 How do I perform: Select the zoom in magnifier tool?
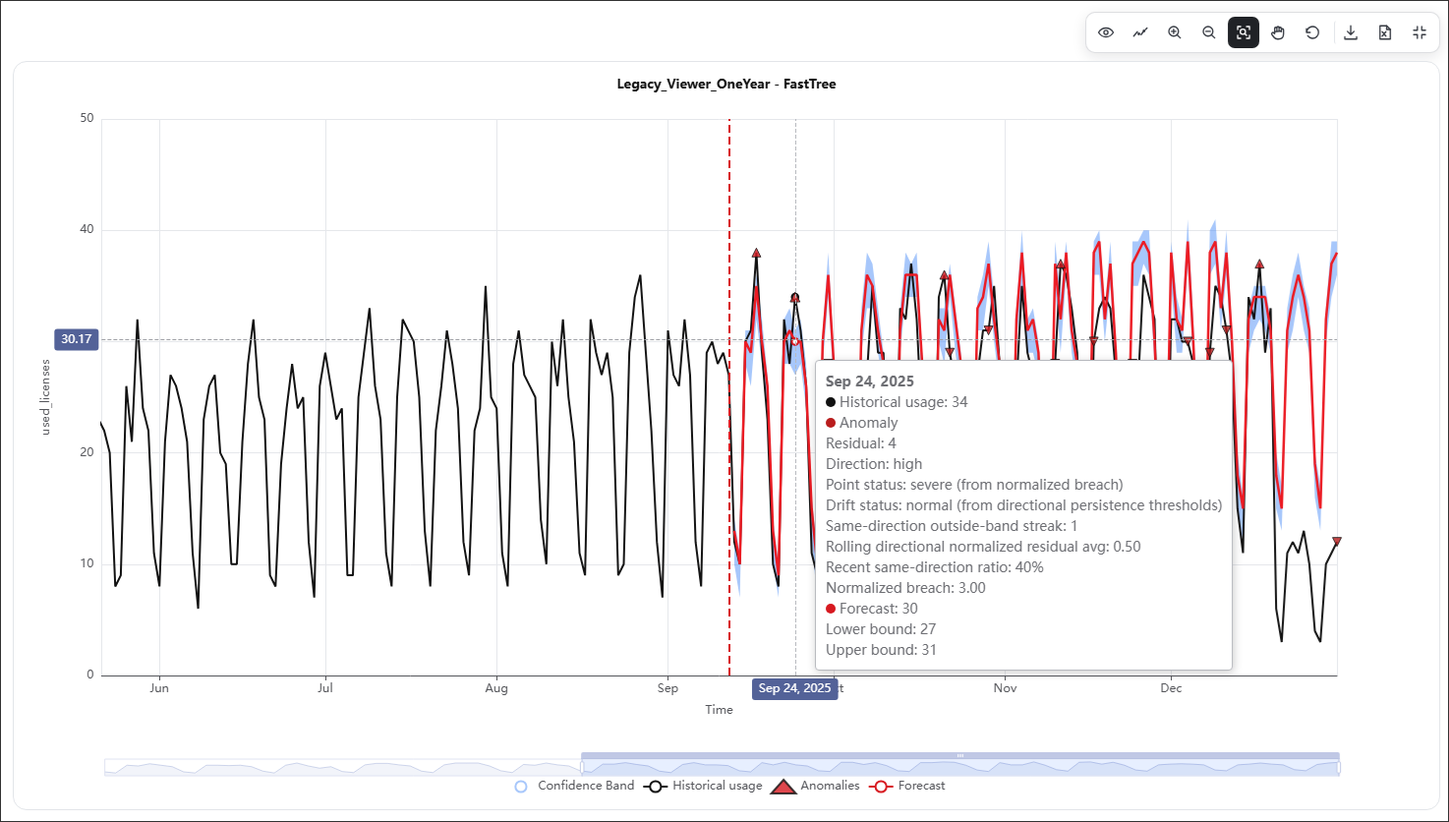[x=1175, y=32]
